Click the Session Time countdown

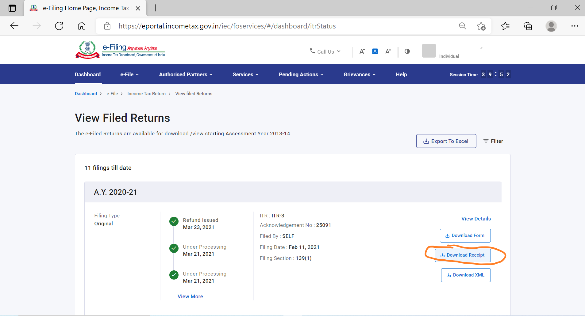tap(480, 74)
